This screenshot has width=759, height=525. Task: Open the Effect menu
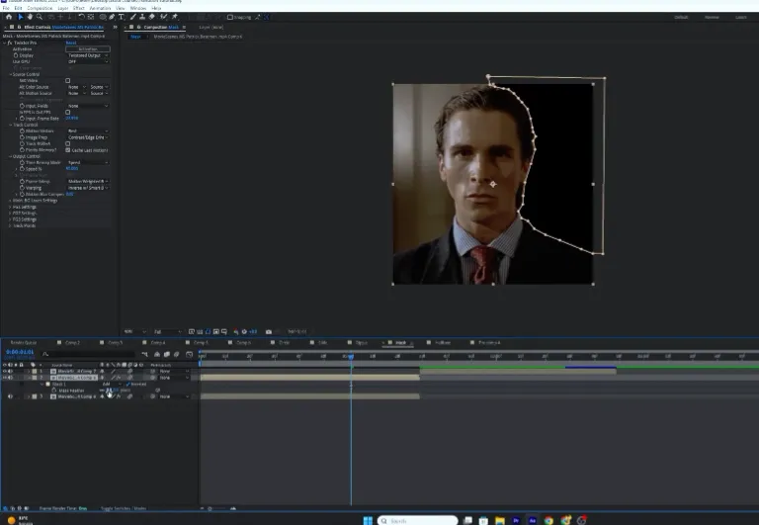coord(78,8)
